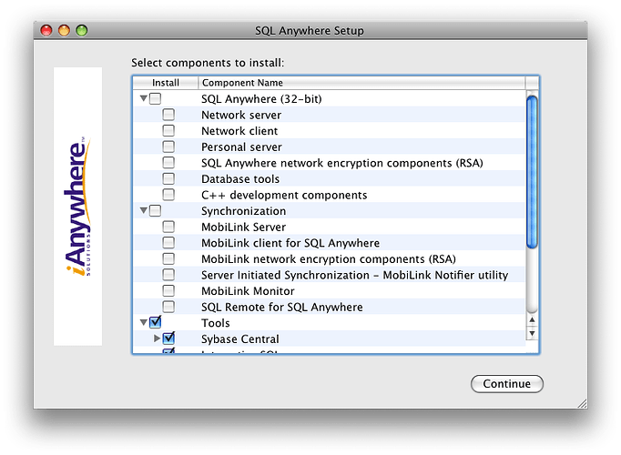Select the Tools row label

tap(216, 323)
